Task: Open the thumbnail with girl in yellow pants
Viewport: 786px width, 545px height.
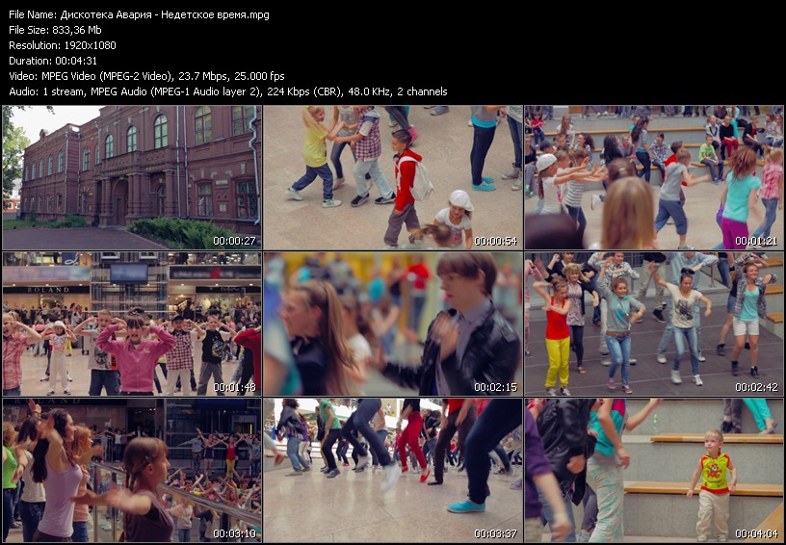Action: pos(654,324)
